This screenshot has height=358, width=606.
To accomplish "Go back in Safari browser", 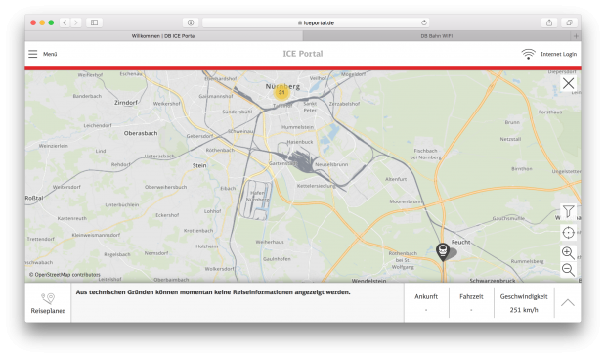I will pos(65,22).
